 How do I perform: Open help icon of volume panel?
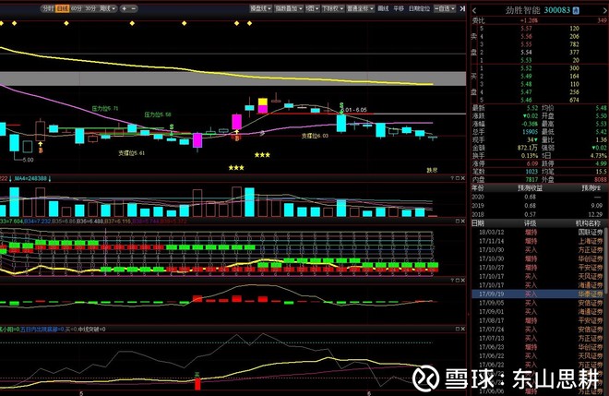[452, 178]
